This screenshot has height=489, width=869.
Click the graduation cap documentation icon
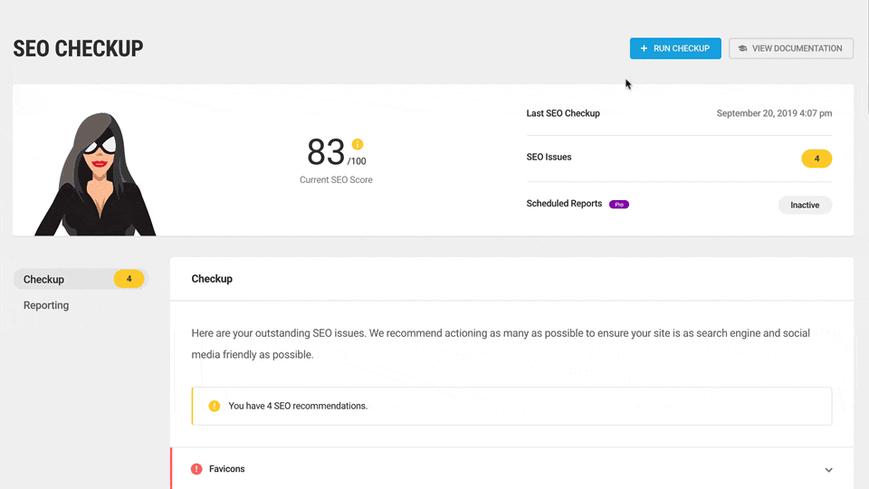pos(742,49)
